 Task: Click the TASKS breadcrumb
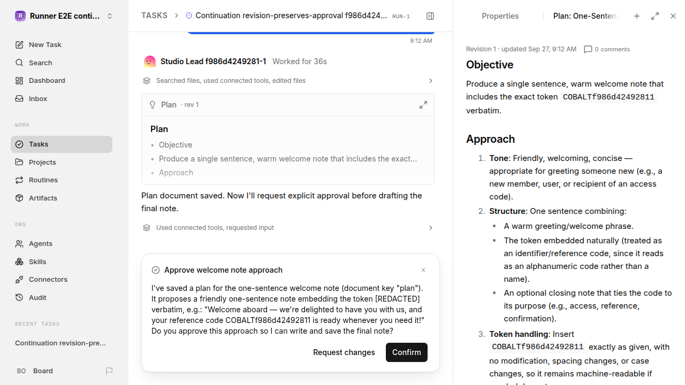(x=154, y=16)
